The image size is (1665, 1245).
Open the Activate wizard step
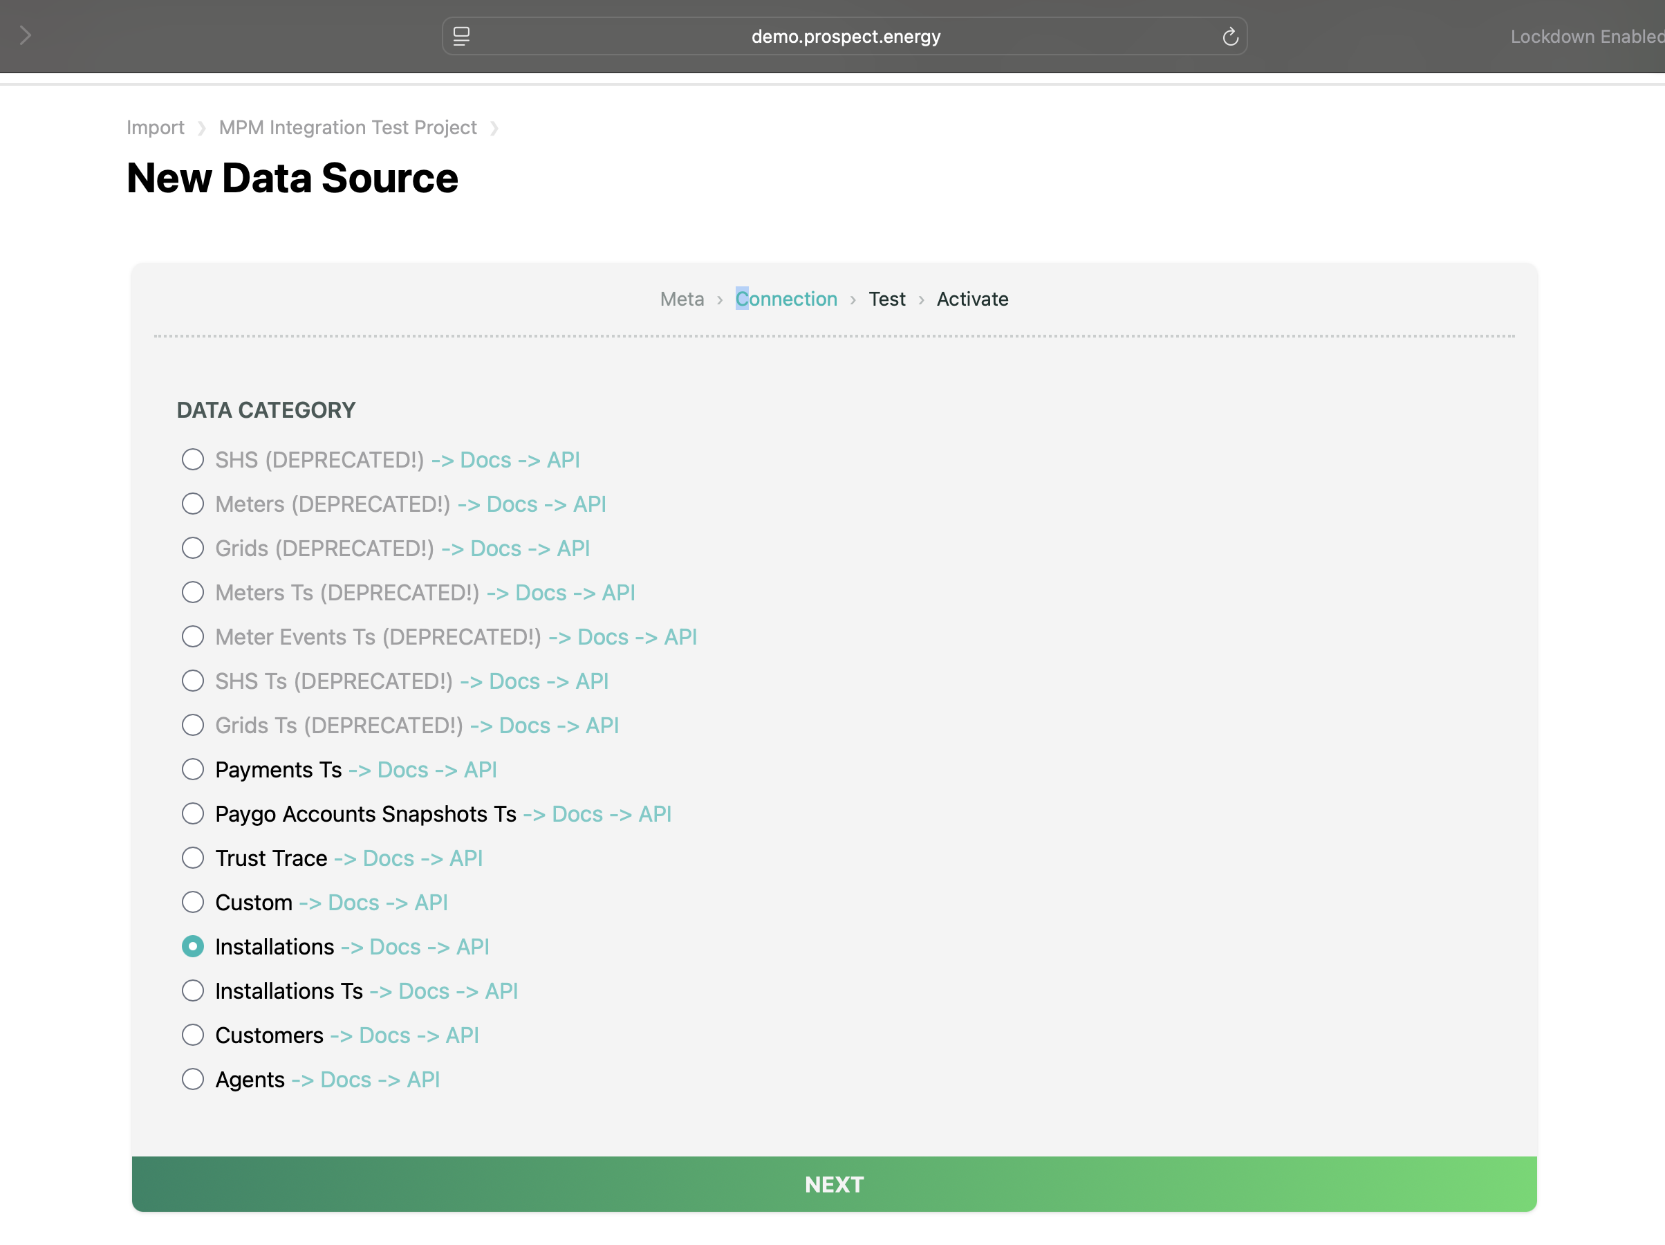coord(971,299)
